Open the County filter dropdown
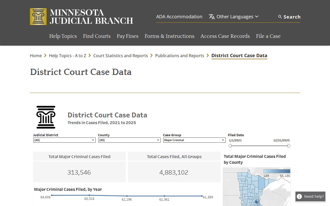330x206 pixels. pyautogui.click(x=129, y=140)
